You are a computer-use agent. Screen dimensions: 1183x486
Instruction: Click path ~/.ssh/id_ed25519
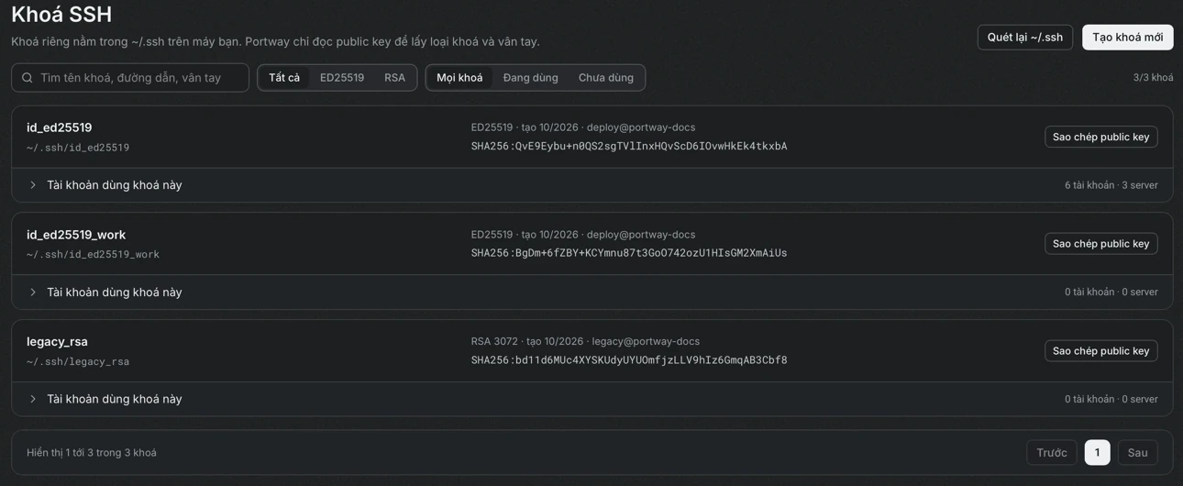click(78, 148)
